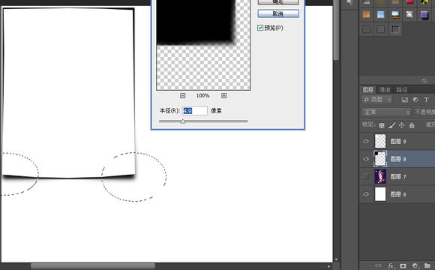Viewport: 435px width, 270px height.
Task: Click the scroll down arrow of canvas
Action: [336, 259]
